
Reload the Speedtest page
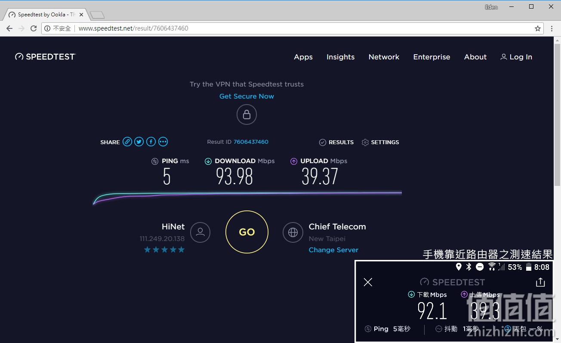click(x=34, y=28)
